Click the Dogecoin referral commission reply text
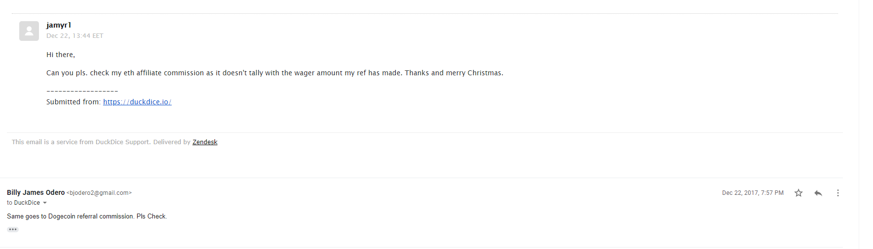 pos(87,217)
